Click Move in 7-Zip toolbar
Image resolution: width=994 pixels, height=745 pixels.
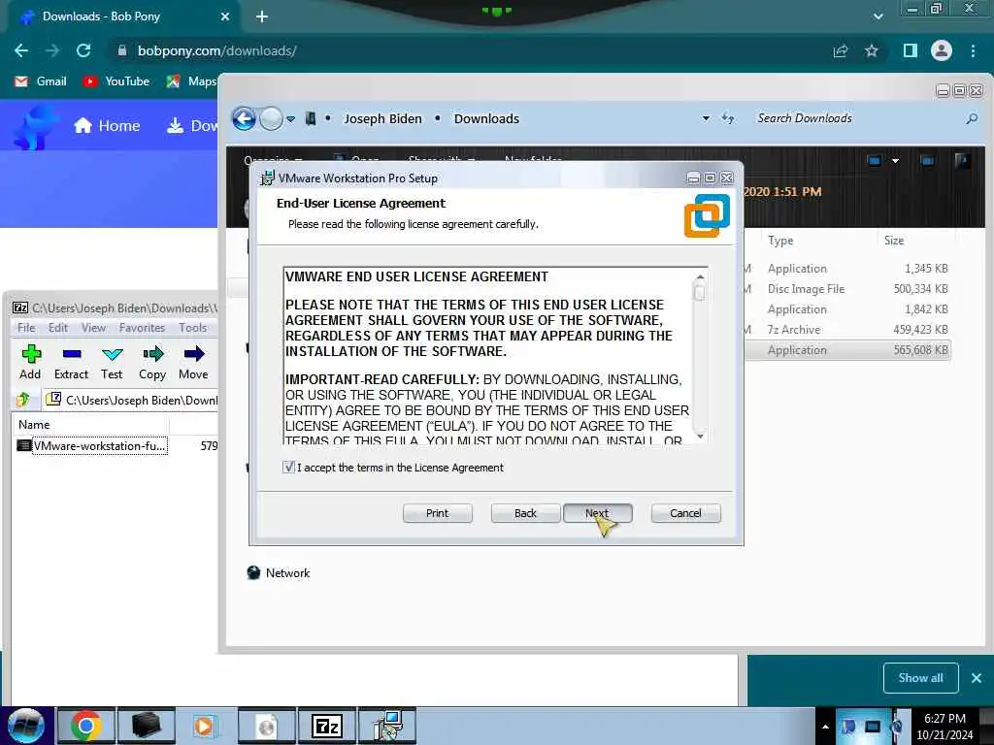(x=193, y=363)
